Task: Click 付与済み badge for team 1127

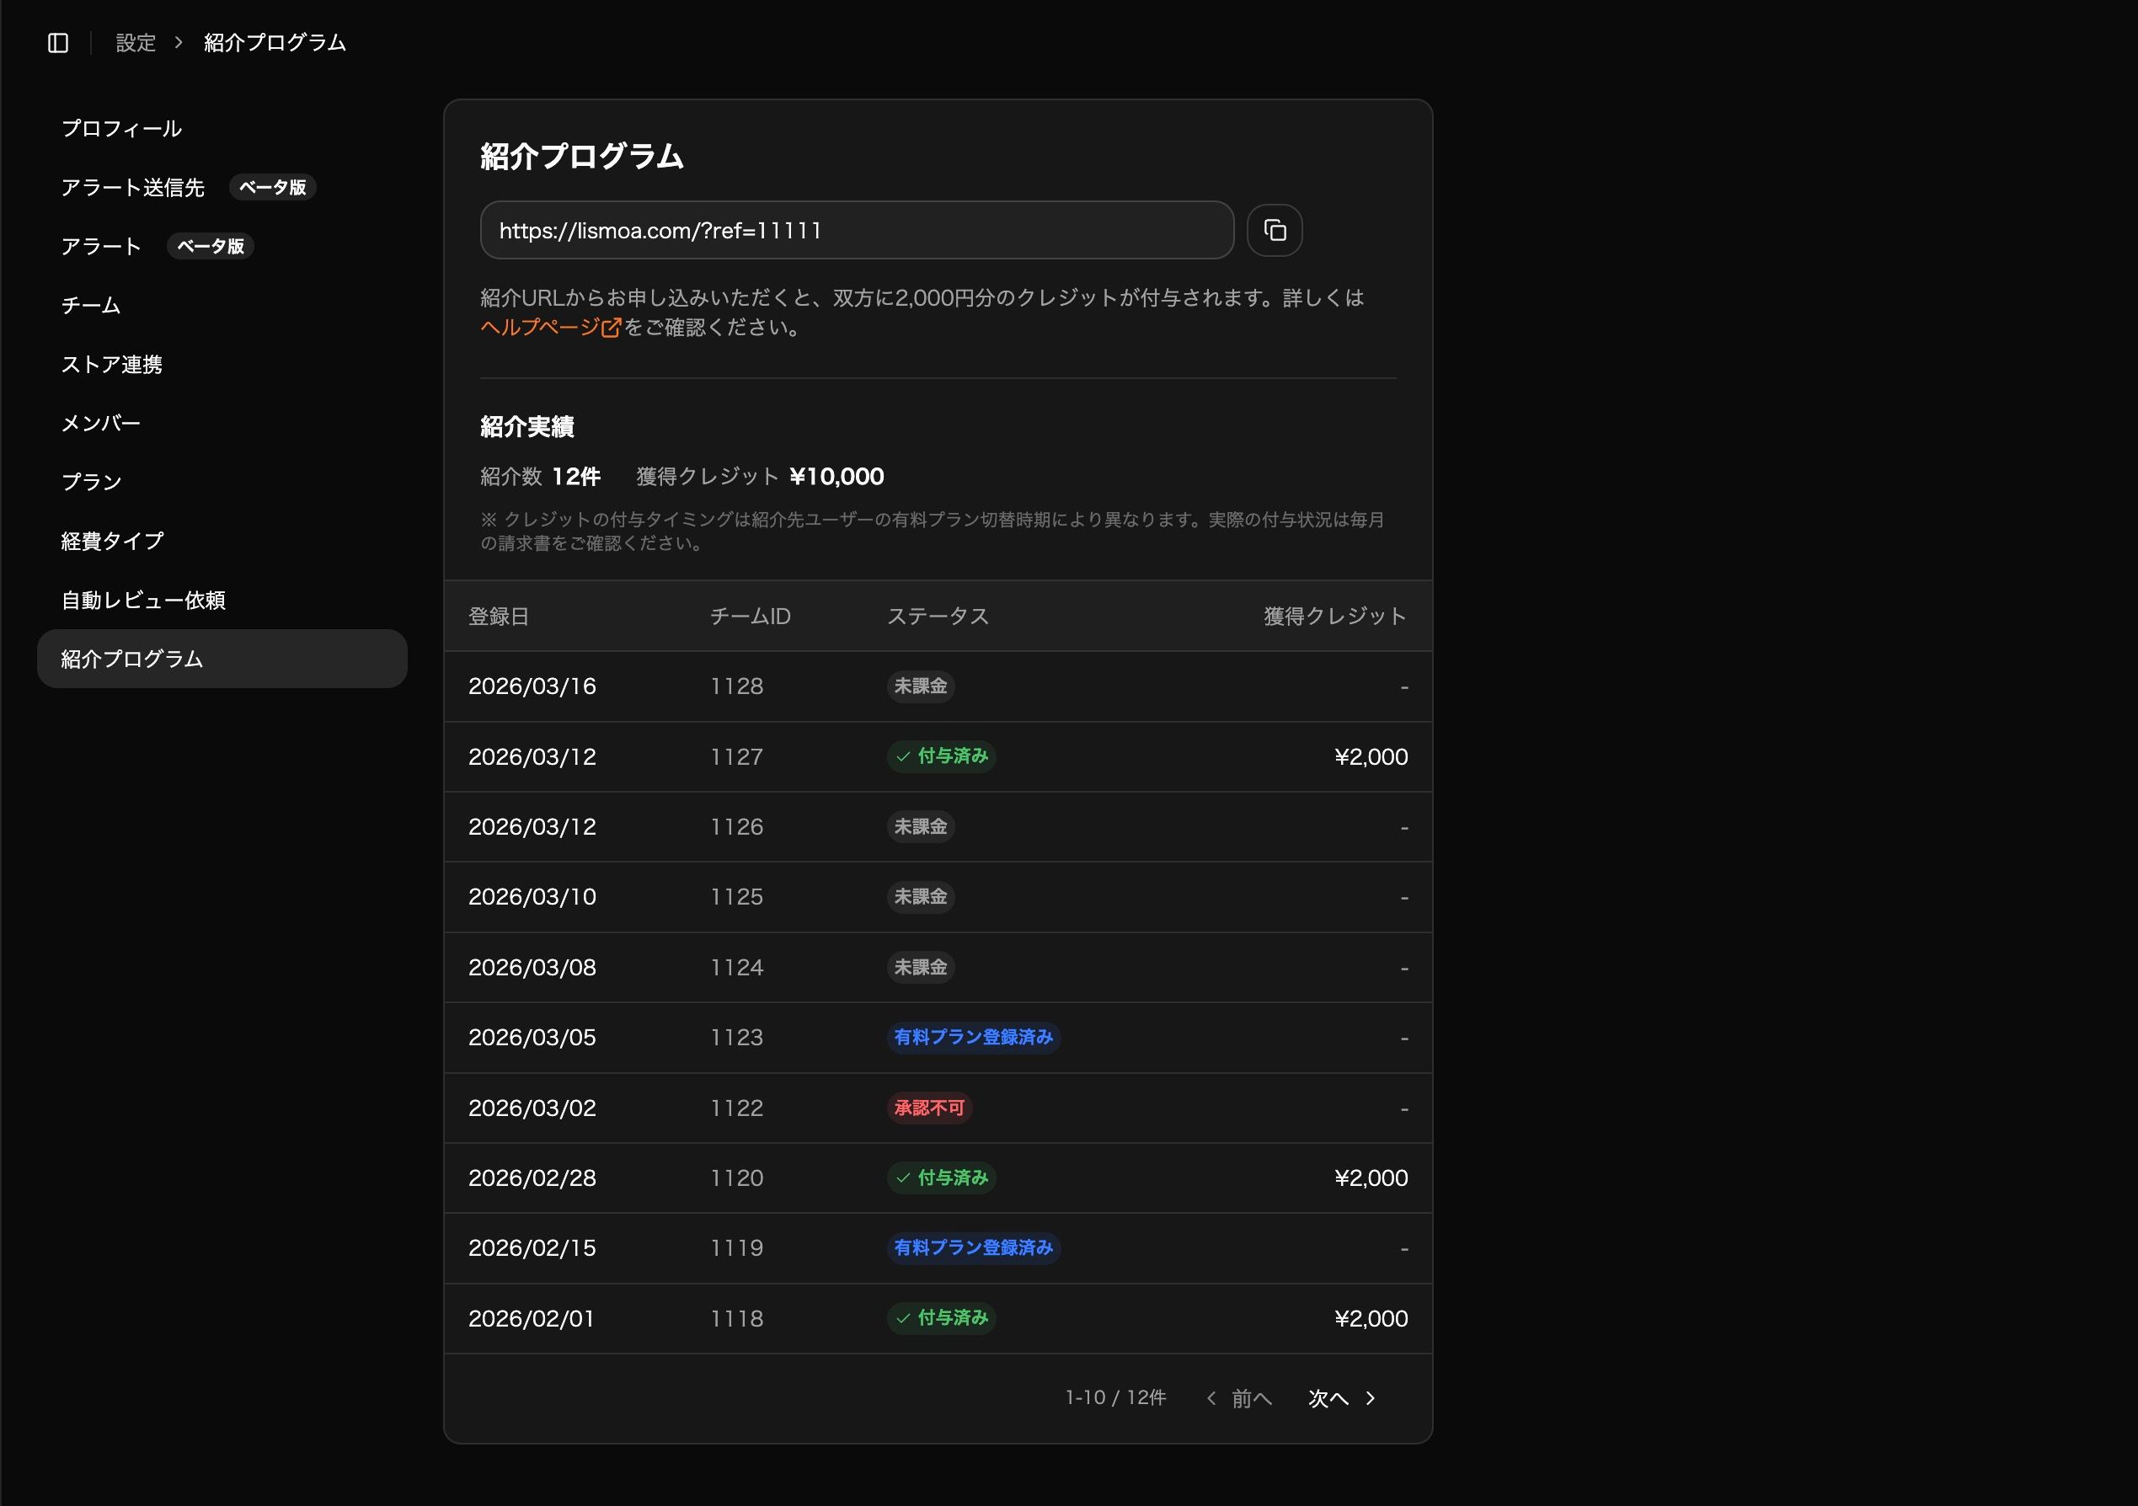Action: click(942, 756)
